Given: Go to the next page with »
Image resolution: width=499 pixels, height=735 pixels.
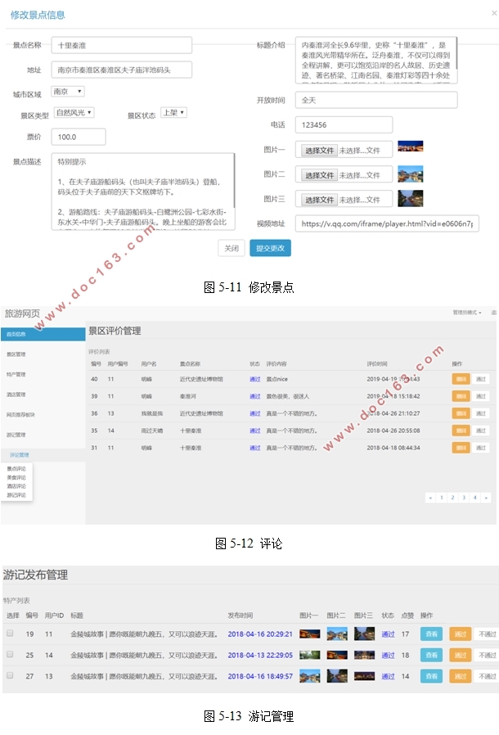Looking at the screenshot, I should pyautogui.click(x=487, y=498).
